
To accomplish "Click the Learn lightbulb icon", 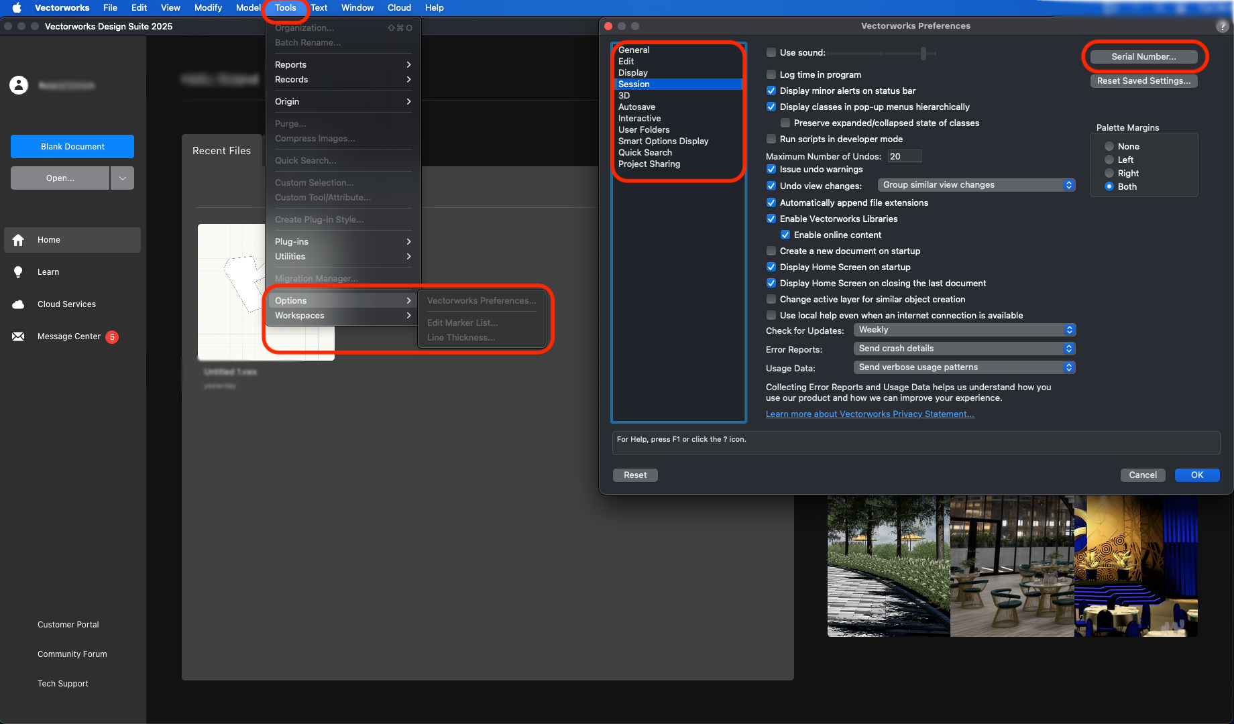I will (x=18, y=272).
